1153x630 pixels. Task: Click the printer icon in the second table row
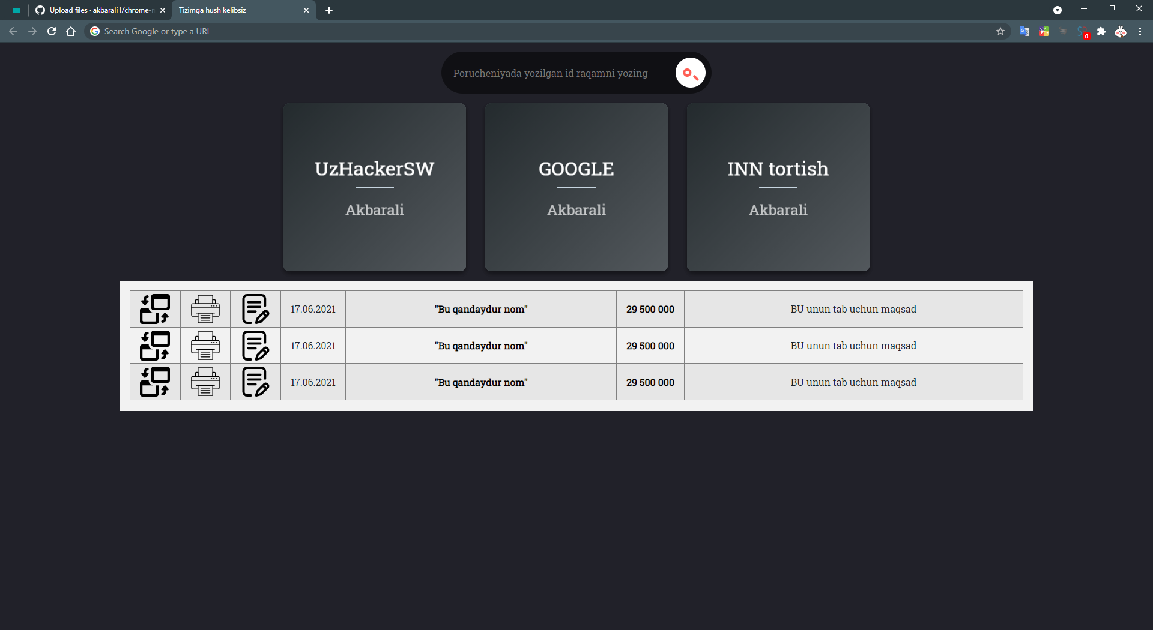(x=205, y=346)
